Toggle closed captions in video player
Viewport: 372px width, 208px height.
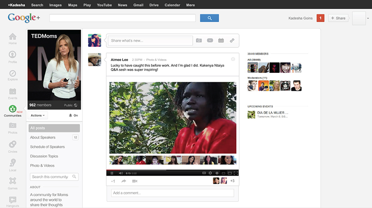204,173
